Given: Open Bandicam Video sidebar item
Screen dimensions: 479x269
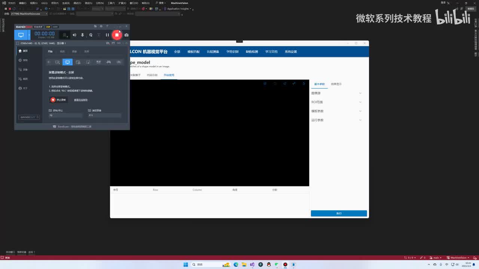Looking at the screenshot, I should (x=23, y=69).
